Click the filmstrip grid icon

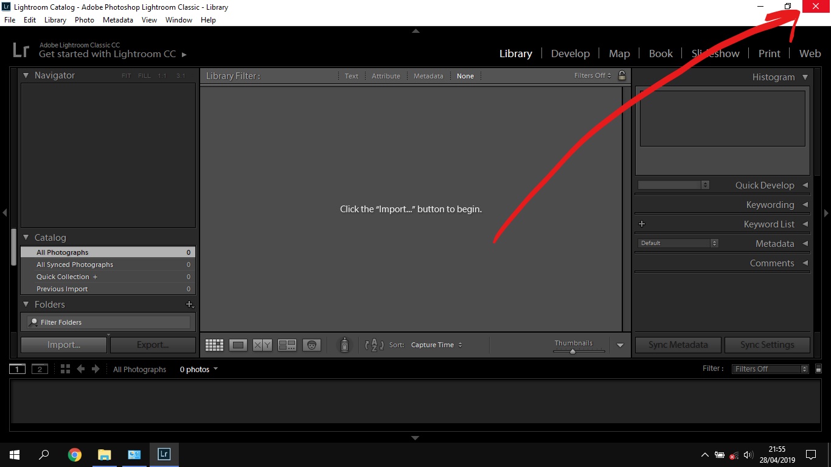click(x=65, y=368)
